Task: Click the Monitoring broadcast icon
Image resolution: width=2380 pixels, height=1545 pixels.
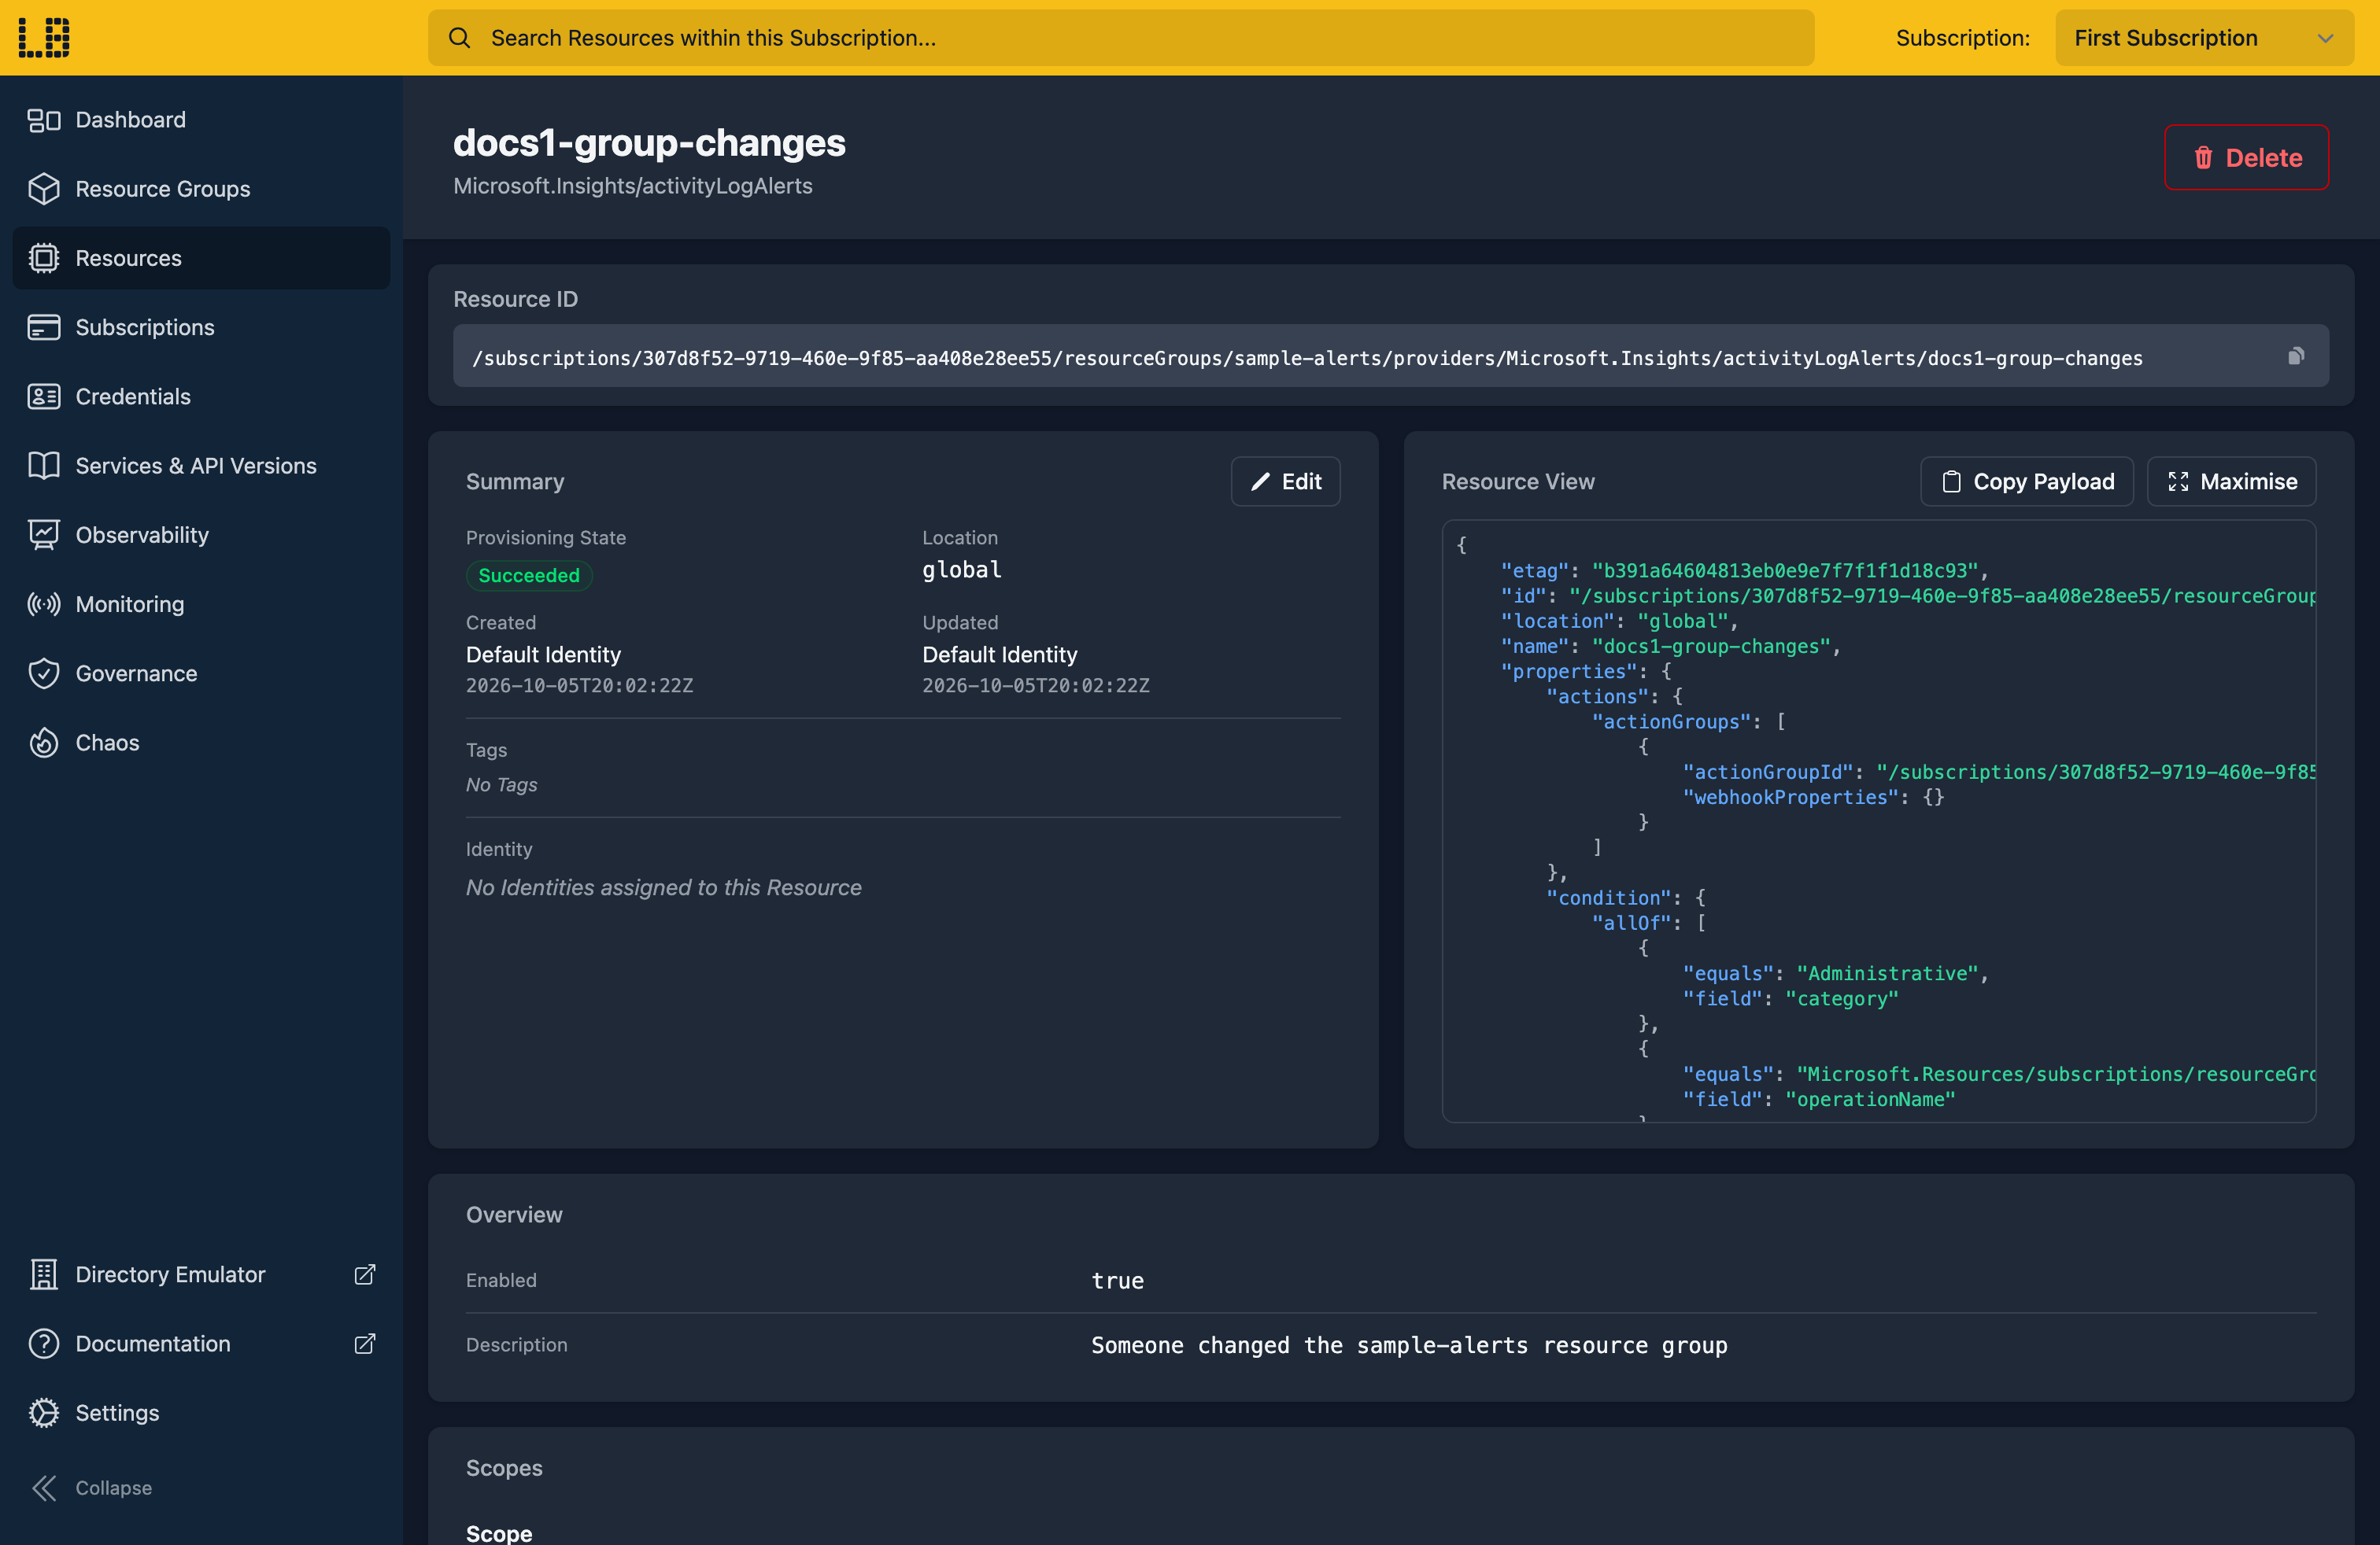Action: pyautogui.click(x=44, y=605)
